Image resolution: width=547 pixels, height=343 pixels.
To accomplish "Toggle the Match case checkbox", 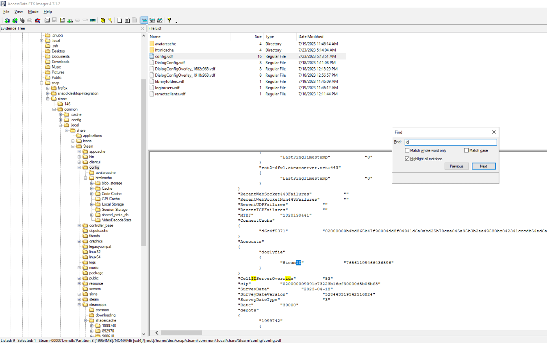I will pyautogui.click(x=466, y=150).
